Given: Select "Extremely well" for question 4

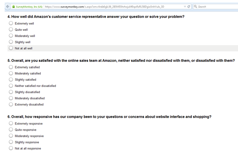Looking at the screenshot, I should click(11, 23).
